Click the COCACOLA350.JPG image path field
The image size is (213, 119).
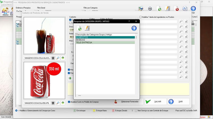[x=37, y=103]
